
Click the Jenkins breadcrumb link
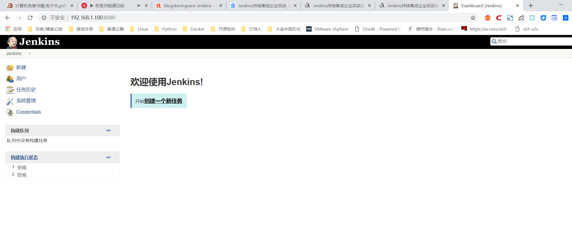pyautogui.click(x=14, y=53)
